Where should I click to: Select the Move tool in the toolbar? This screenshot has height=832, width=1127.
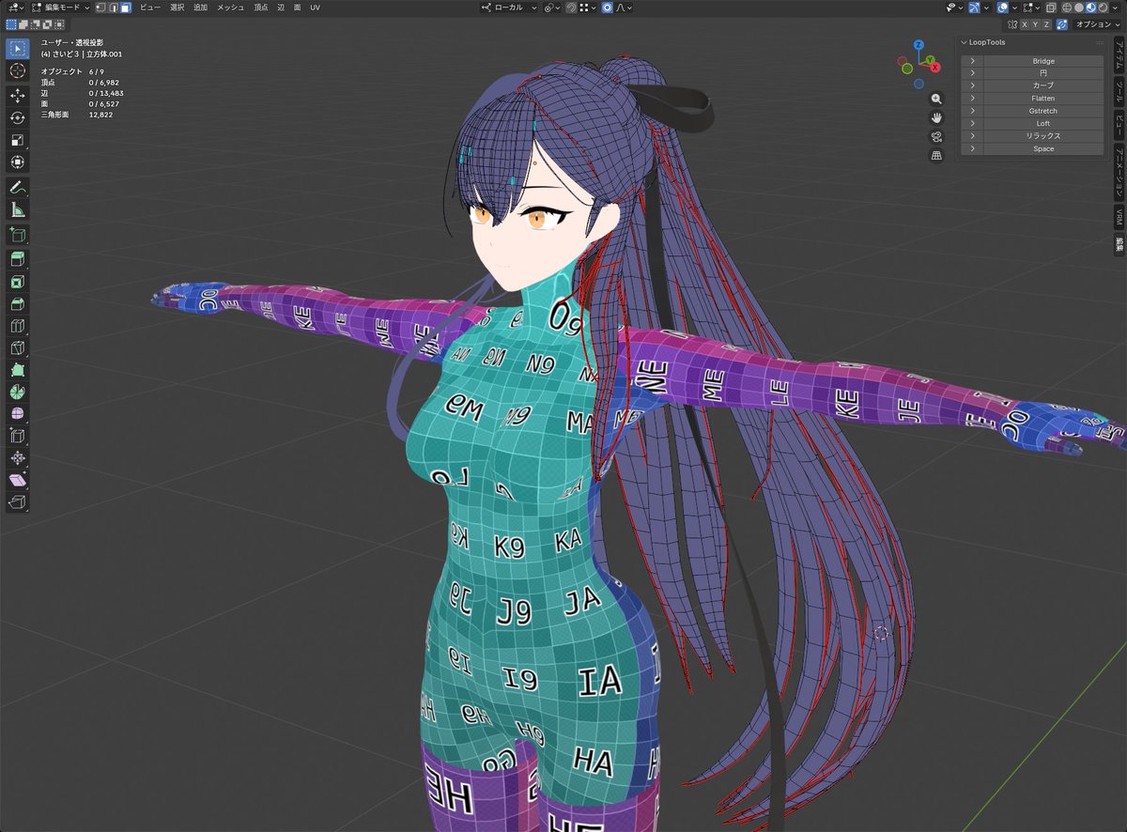[17, 94]
